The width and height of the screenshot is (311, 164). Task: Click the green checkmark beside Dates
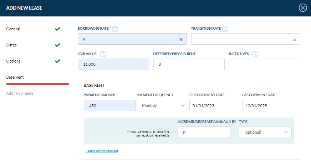[x=57, y=45]
